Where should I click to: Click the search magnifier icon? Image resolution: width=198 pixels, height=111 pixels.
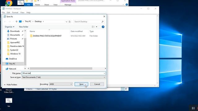tap(102, 22)
